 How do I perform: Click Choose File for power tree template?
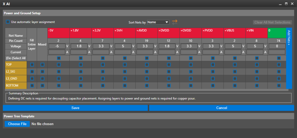click(17, 124)
